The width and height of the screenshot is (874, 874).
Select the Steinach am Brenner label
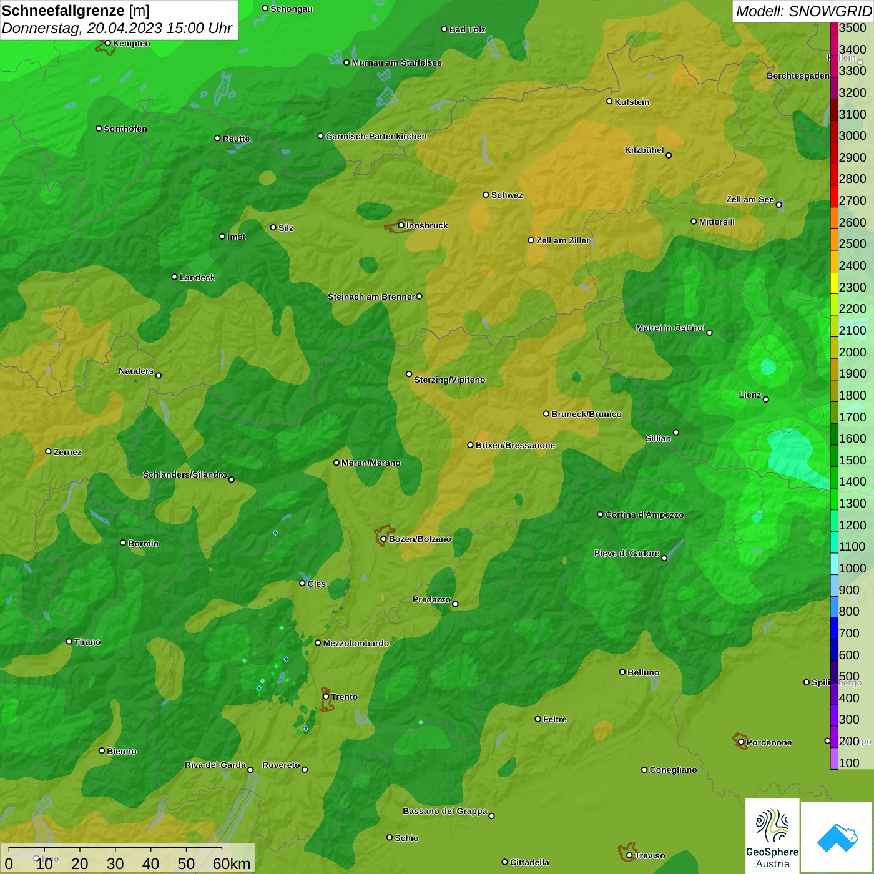point(371,297)
